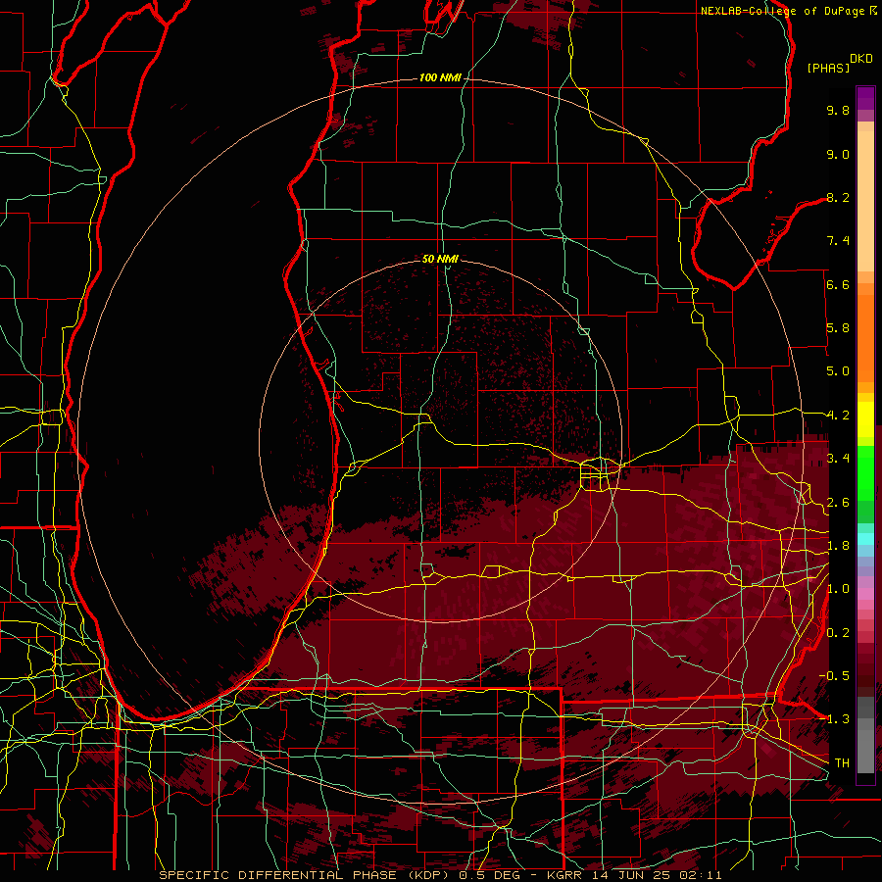Click the 2.6 scale value
This screenshot has width=882, height=882.
(x=838, y=503)
